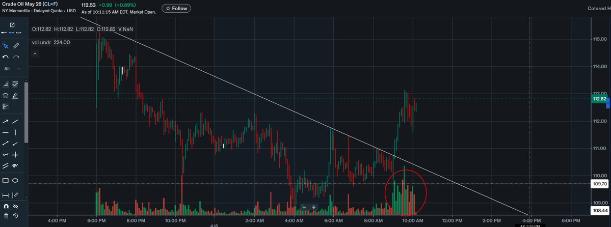Select the freehand doodle tool
This screenshot has height=227, width=611.
[x=16, y=166]
